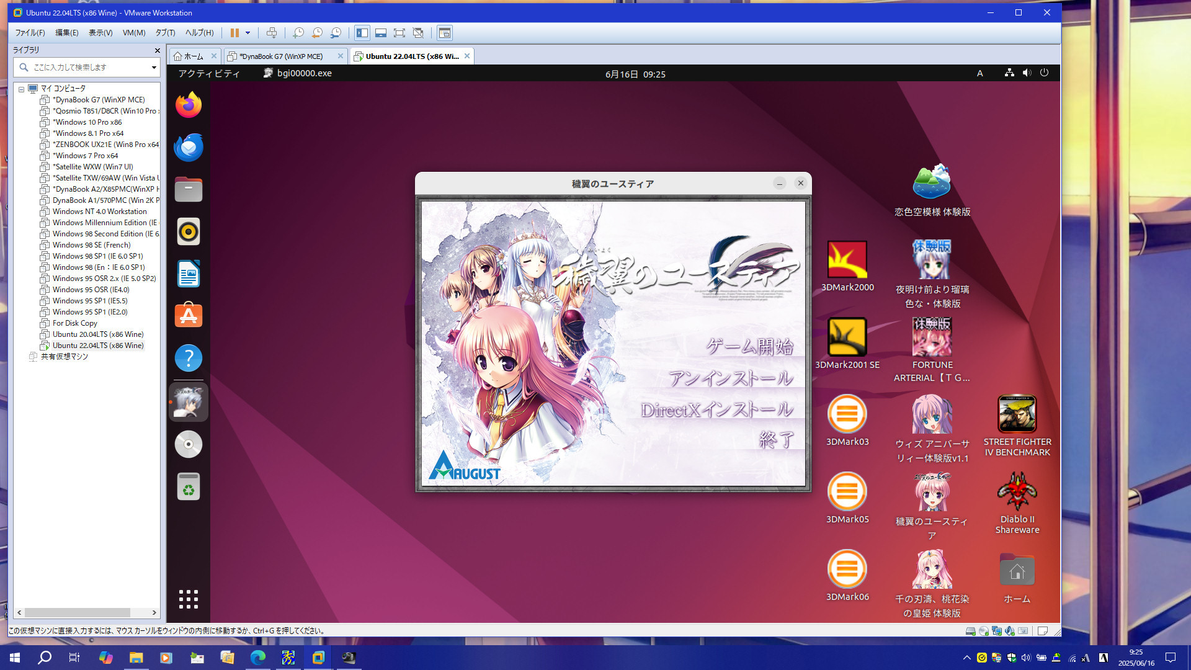
Task: Select Ubuntu 20.04LTS (x86 Wine) in library
Action: (x=98, y=334)
